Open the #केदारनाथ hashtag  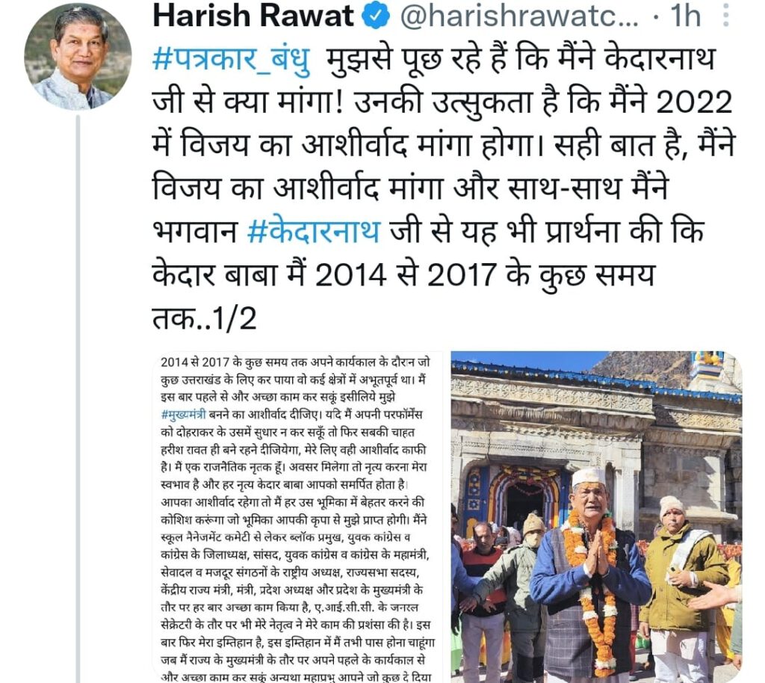point(313,231)
